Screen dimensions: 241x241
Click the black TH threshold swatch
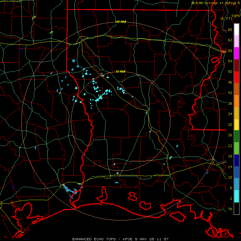coord(236,208)
